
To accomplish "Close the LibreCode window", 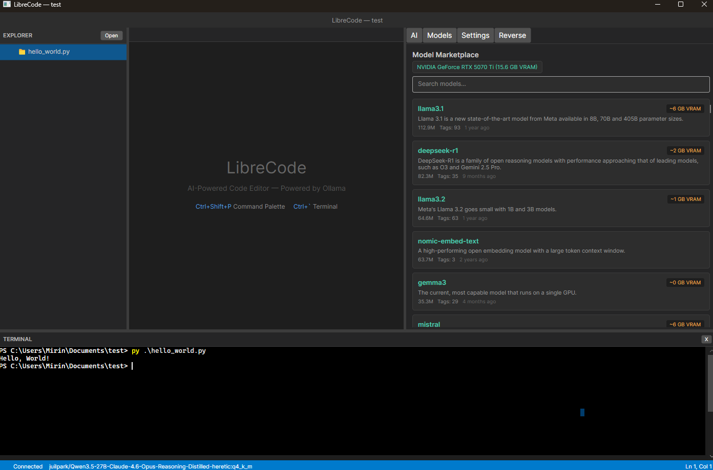I will click(x=704, y=5).
